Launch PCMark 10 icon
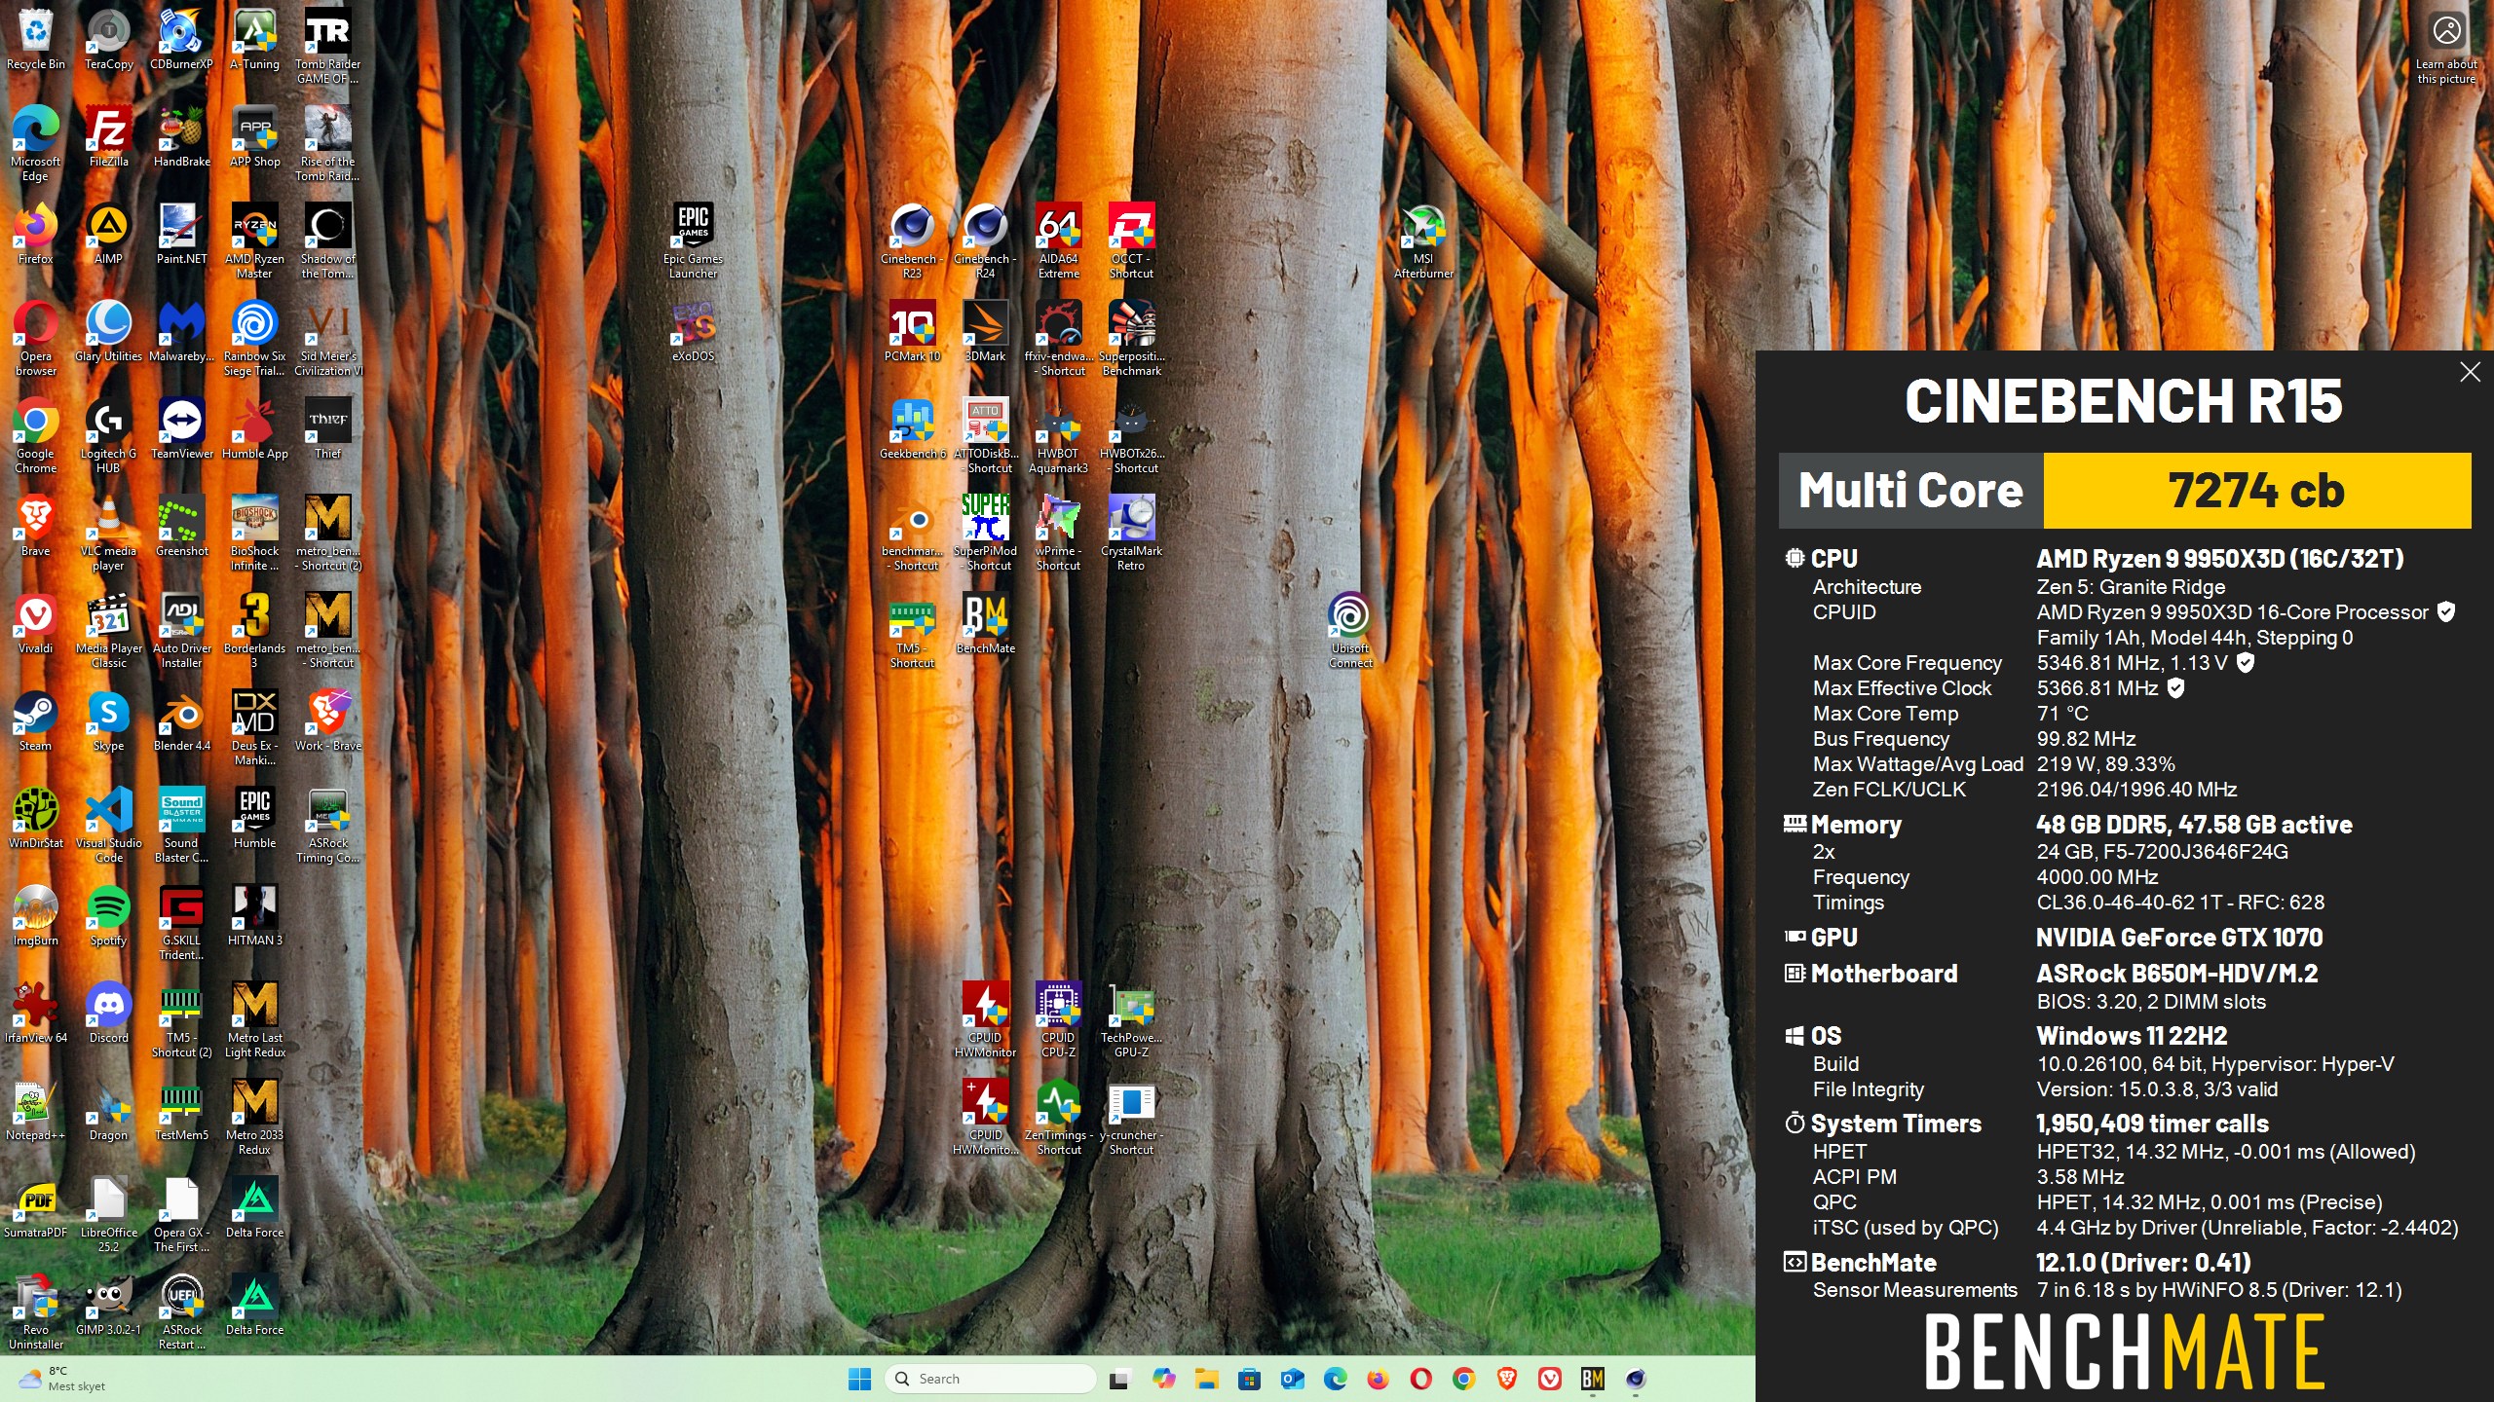This screenshot has height=1402, width=2494. 912,331
